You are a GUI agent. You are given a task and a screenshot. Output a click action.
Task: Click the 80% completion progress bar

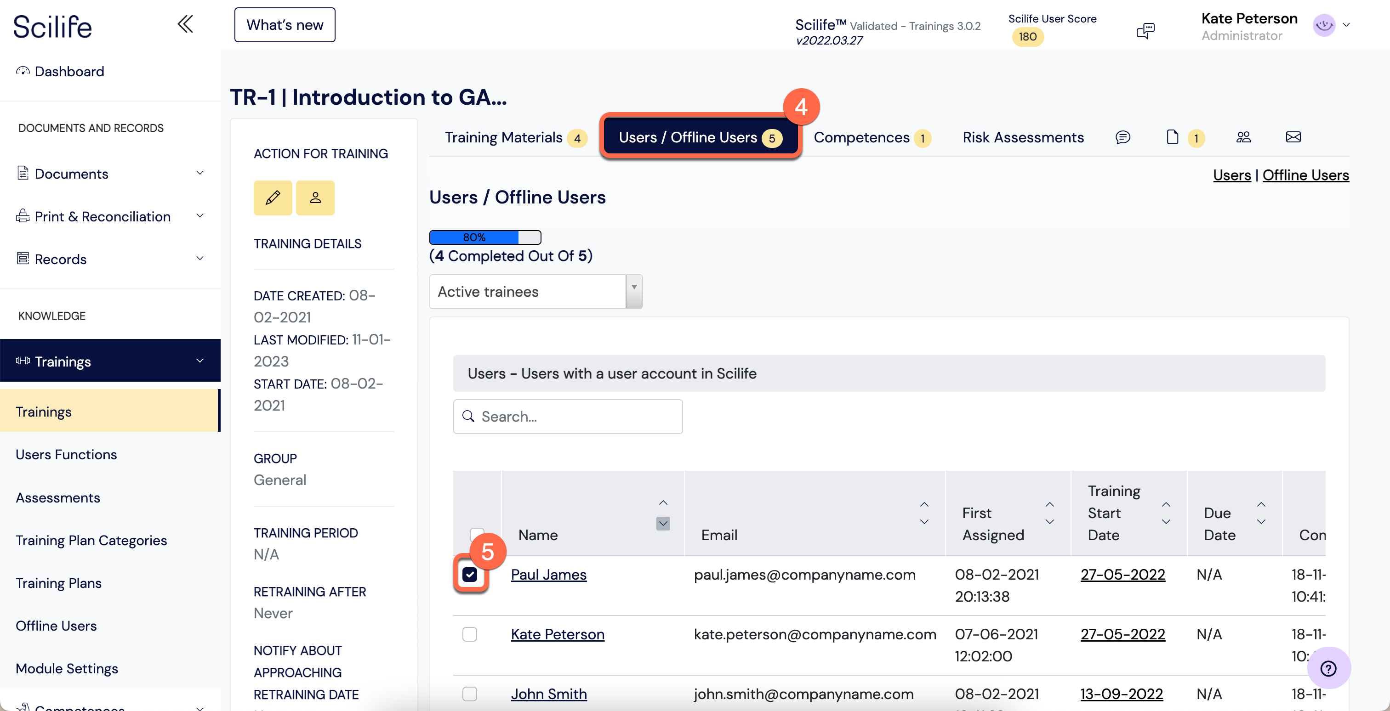(485, 237)
